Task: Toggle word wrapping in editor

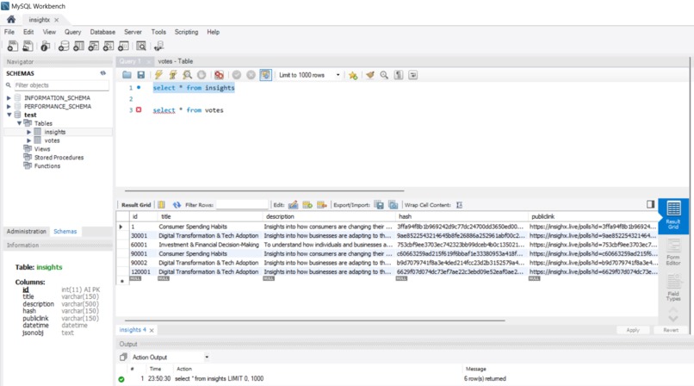Action: 413,75
